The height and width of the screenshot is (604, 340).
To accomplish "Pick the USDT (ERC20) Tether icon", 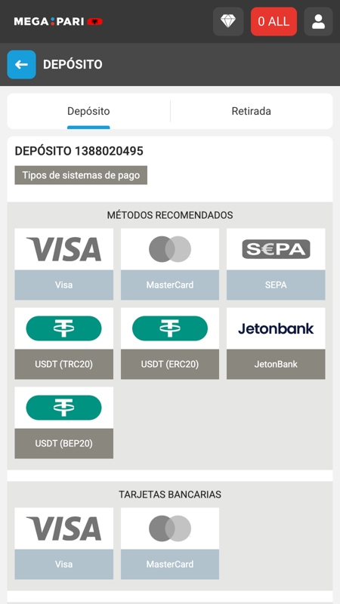I will coord(170,328).
